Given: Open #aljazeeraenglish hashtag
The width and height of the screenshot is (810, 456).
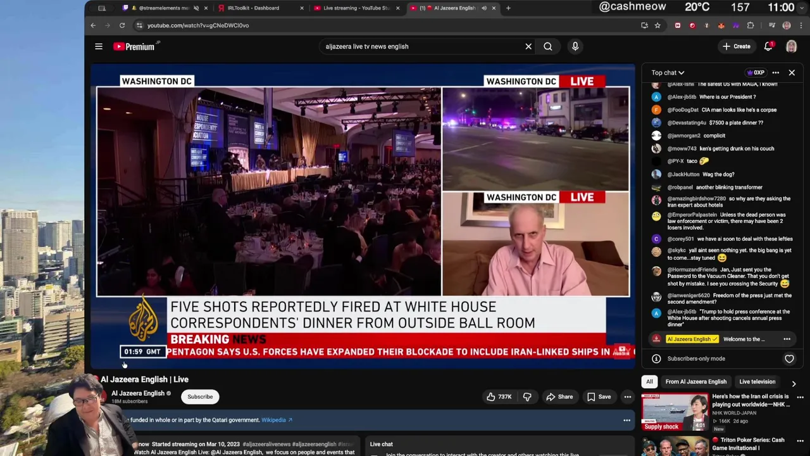Looking at the screenshot, I should click(x=315, y=444).
